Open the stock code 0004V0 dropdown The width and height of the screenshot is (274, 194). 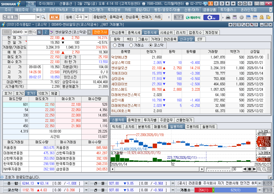click(x=26, y=32)
